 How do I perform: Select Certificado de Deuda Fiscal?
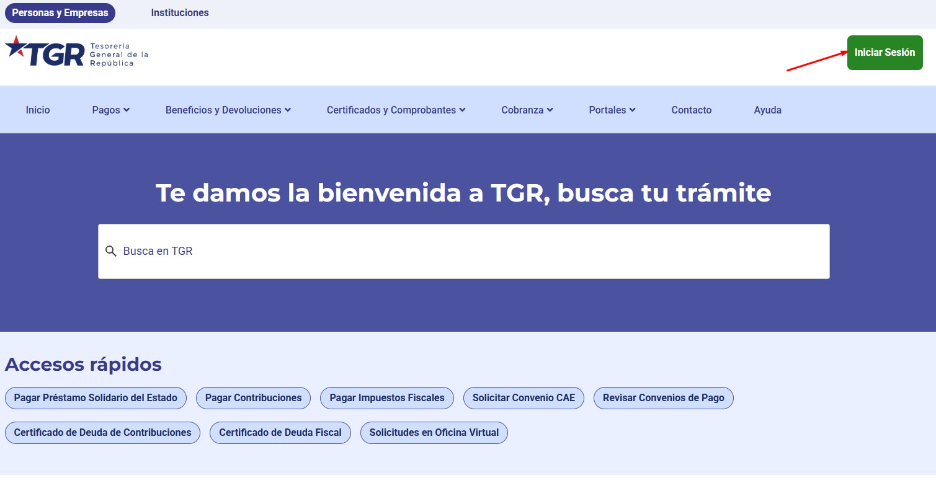[280, 433]
